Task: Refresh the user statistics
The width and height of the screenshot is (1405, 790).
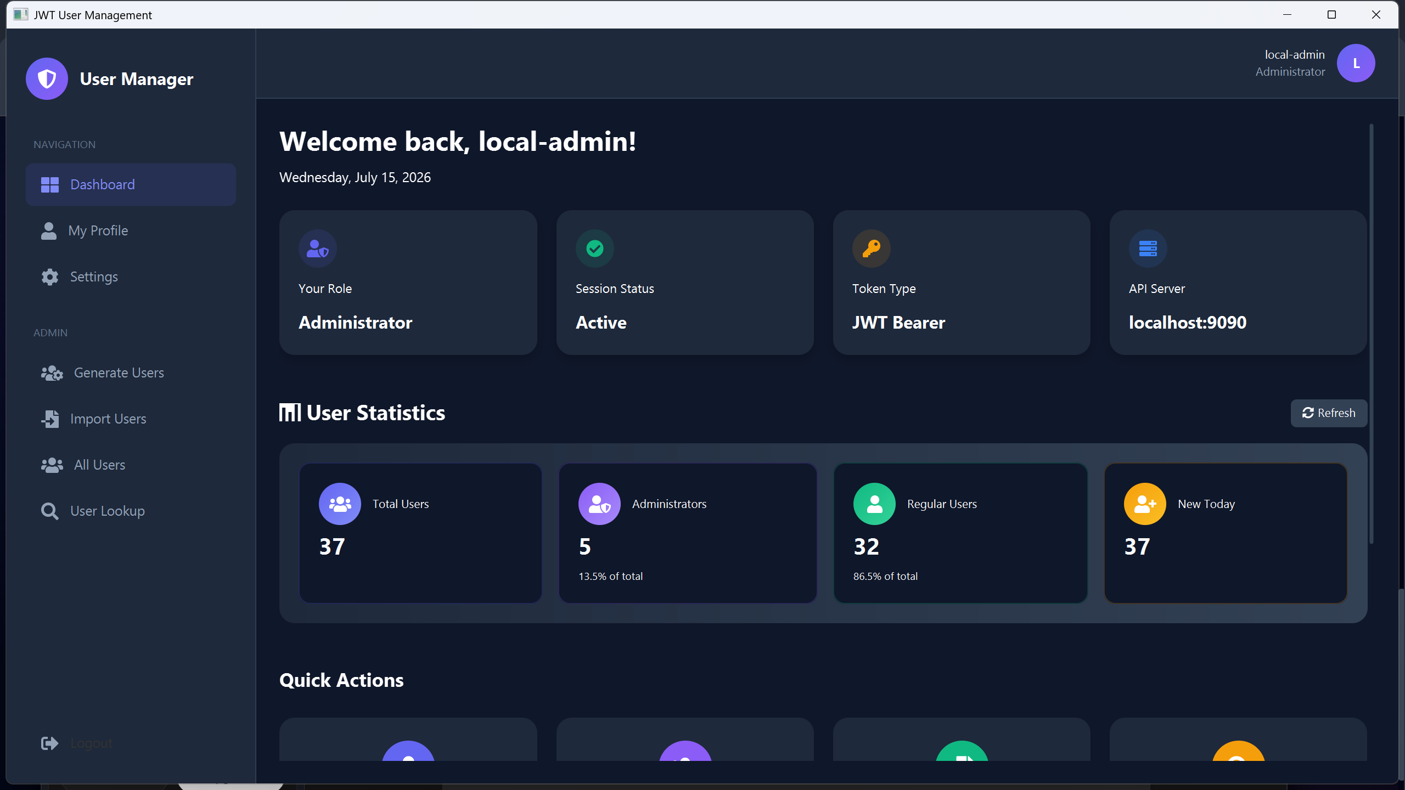Action: pyautogui.click(x=1329, y=413)
